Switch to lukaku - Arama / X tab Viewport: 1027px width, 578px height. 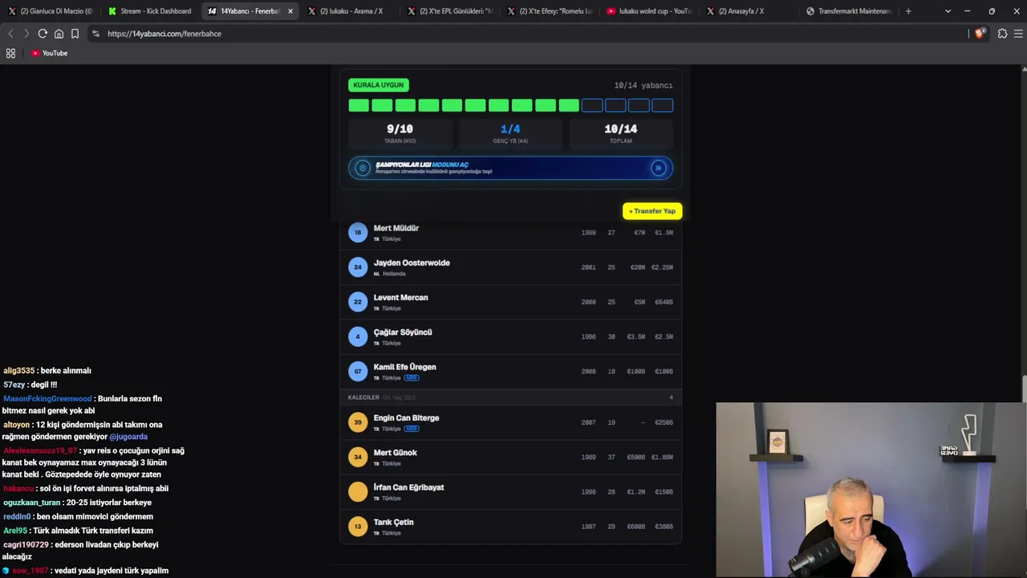pos(350,11)
